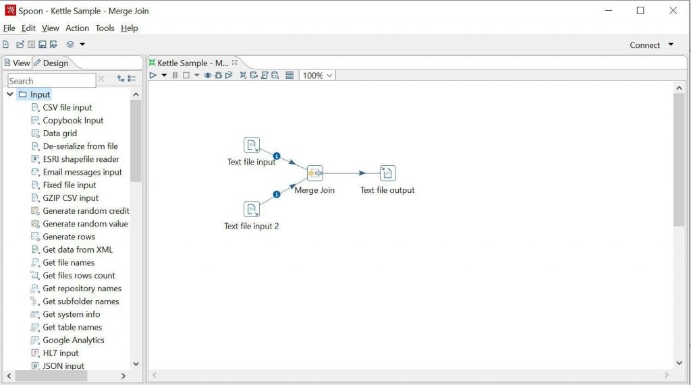Click the Generate SQL script icon

(265, 76)
